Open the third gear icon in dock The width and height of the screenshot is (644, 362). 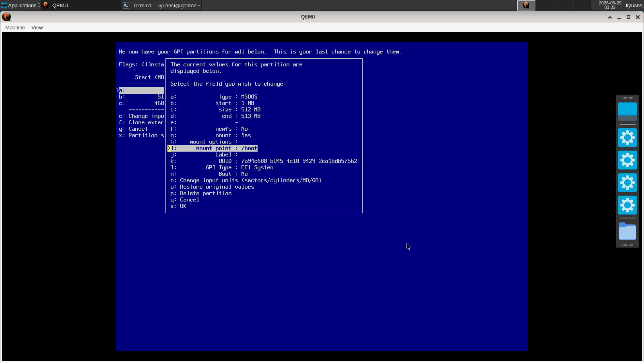[x=627, y=183]
